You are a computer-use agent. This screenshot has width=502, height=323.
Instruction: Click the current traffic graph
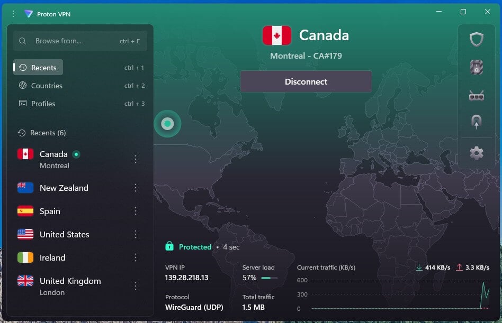tap(400, 294)
